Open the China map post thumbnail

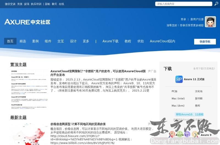pyautogui.click(x=29, y=134)
